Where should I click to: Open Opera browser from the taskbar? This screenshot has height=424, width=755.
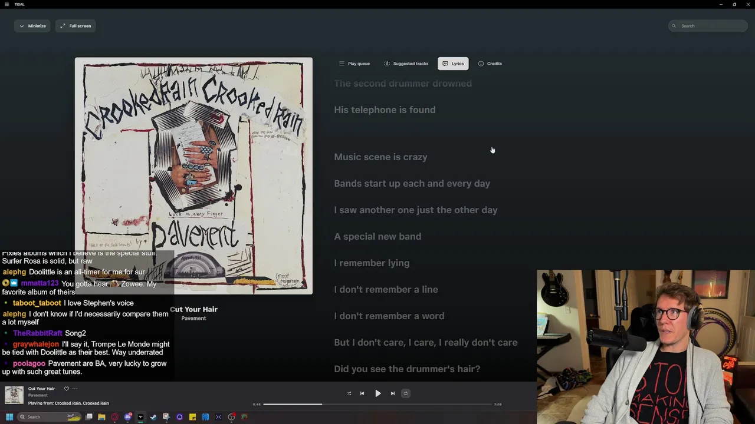(114, 417)
